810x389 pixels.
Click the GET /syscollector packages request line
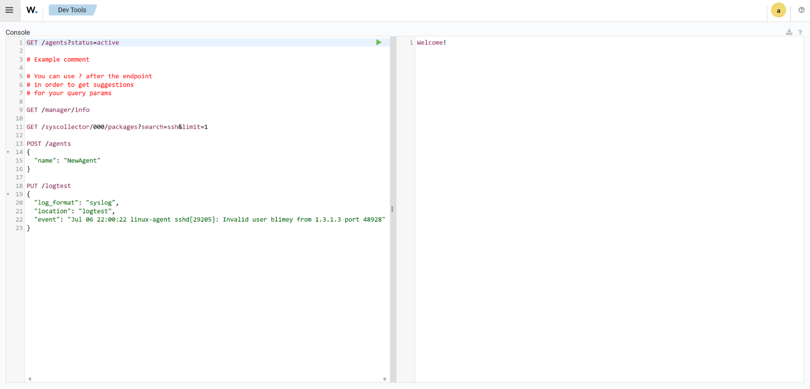click(x=117, y=127)
